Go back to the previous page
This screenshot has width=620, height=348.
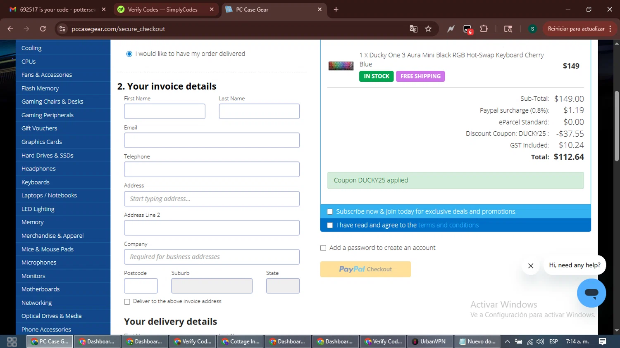(10, 29)
